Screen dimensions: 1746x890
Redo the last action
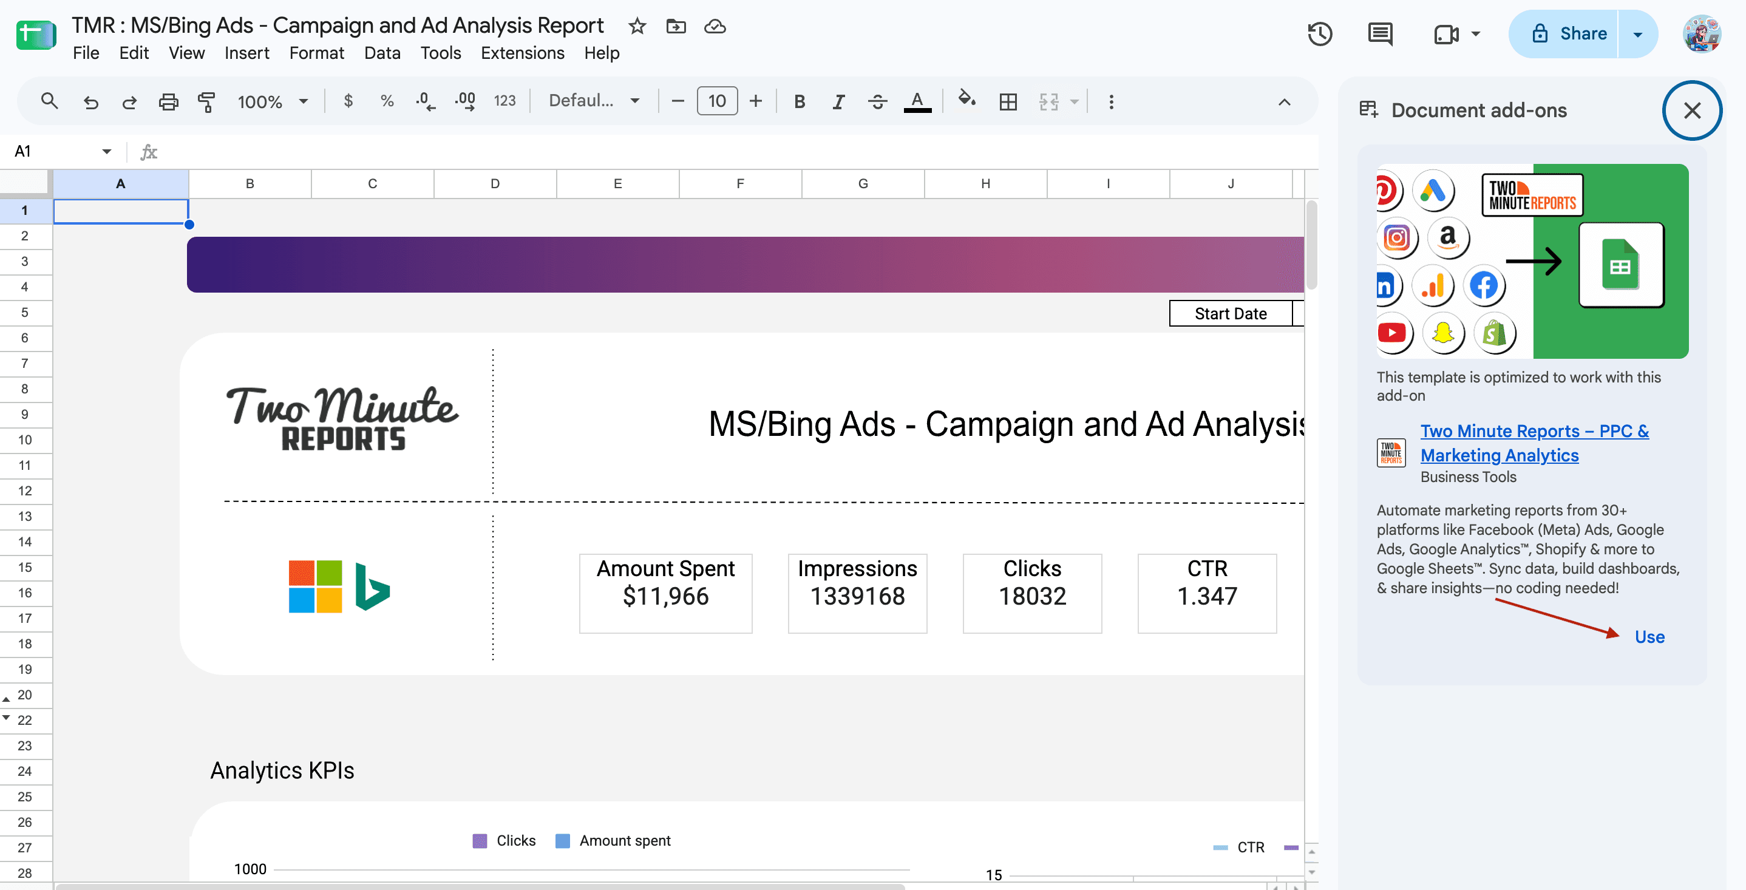point(129,101)
